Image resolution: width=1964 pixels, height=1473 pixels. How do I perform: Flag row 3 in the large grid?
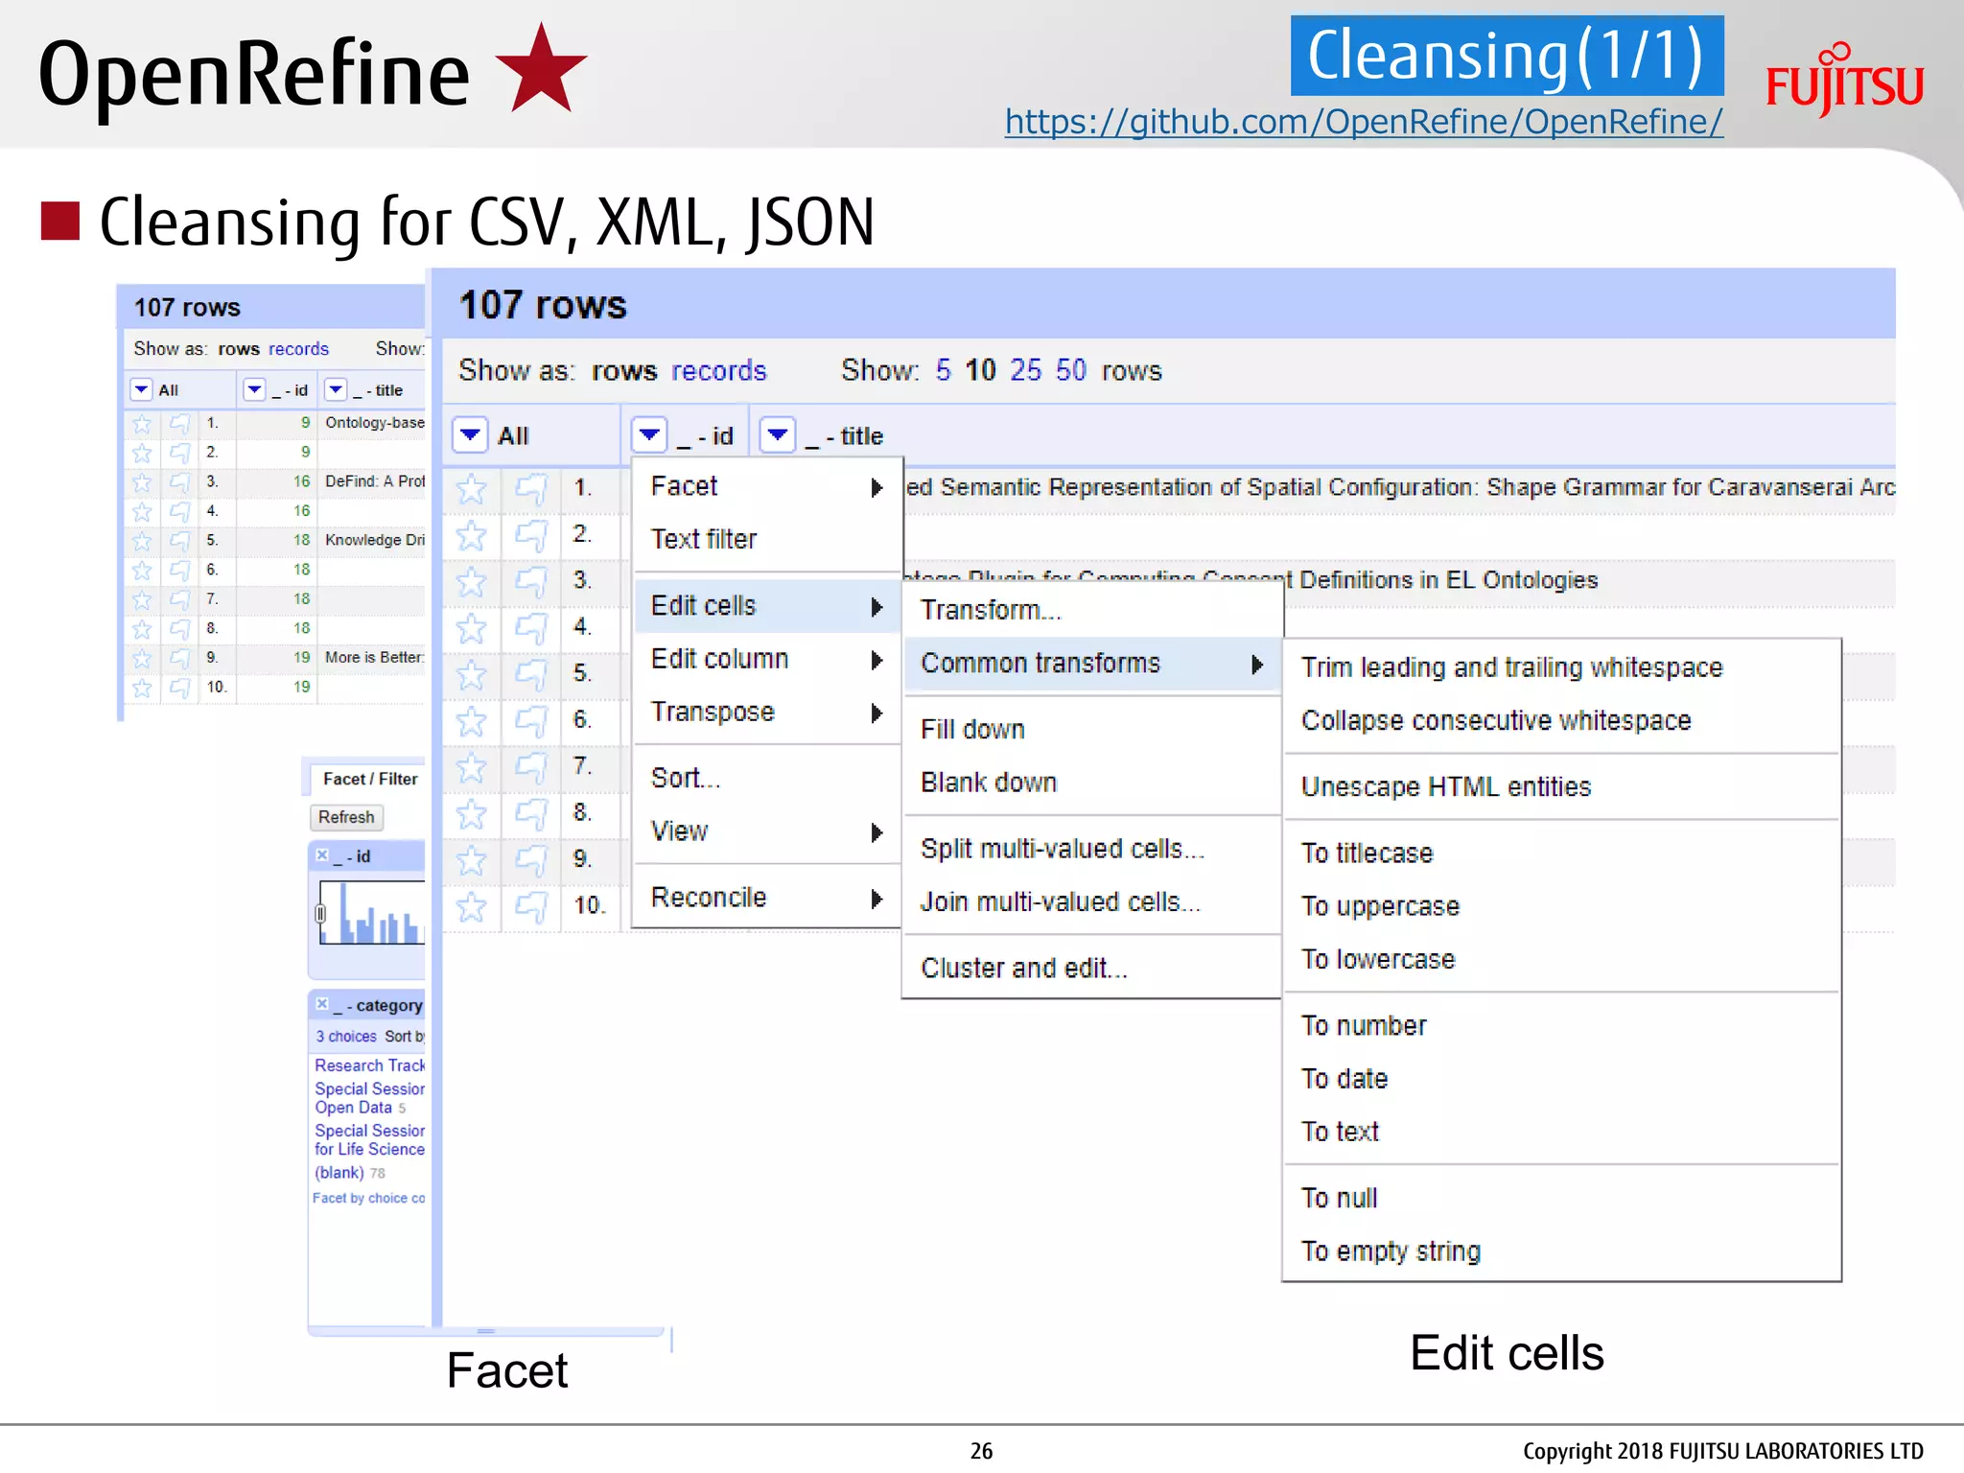coord(530,582)
